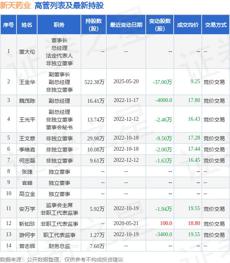Click the average price 17.44
This screenshot has width=230, height=263.
[194, 149]
